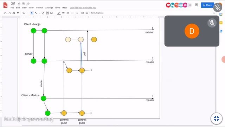The height and width of the screenshot is (127, 225).
Task: Open the 'Last edit was 3 minutes ago' link
Action: tap(83, 8)
